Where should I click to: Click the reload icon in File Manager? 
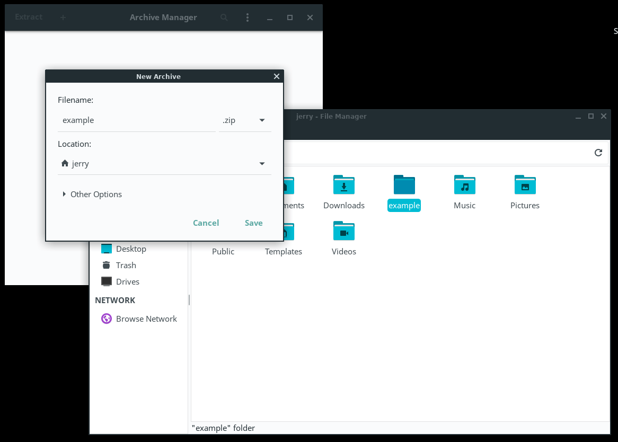click(598, 153)
